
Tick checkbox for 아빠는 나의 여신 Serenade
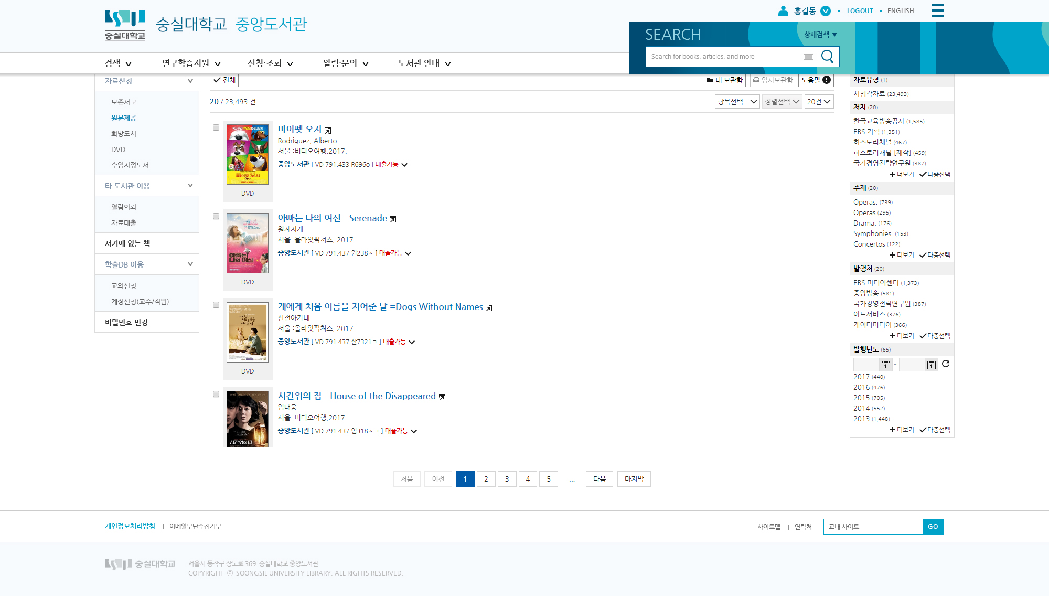coord(216,216)
